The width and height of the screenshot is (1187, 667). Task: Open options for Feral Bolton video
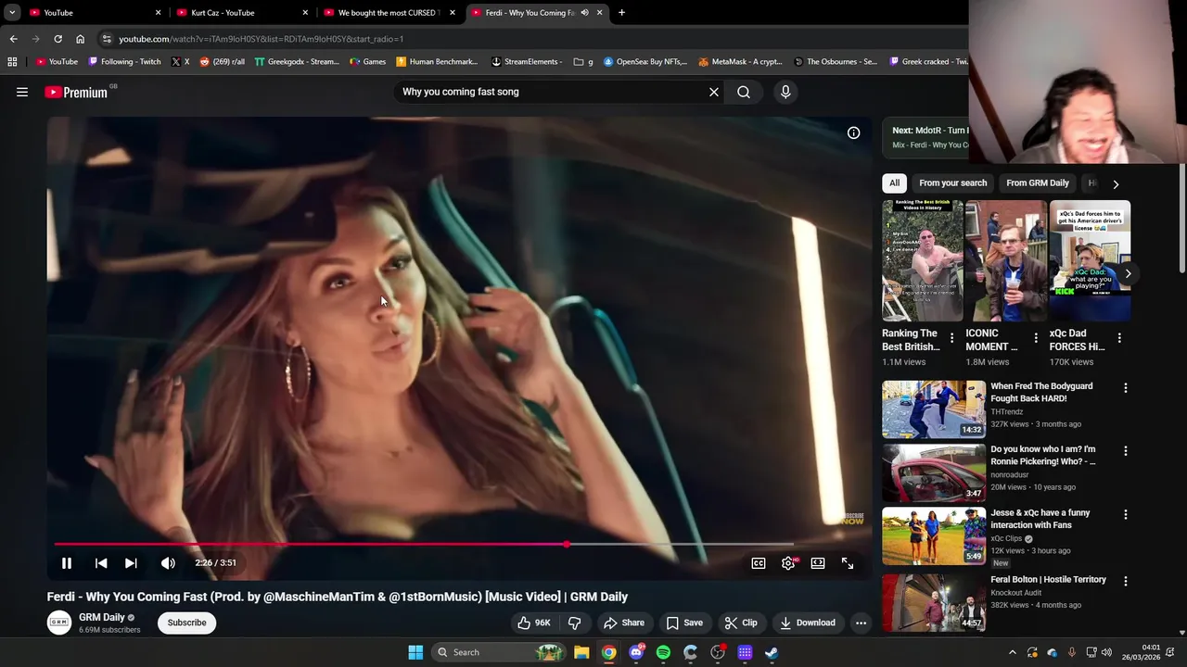[x=1126, y=582]
